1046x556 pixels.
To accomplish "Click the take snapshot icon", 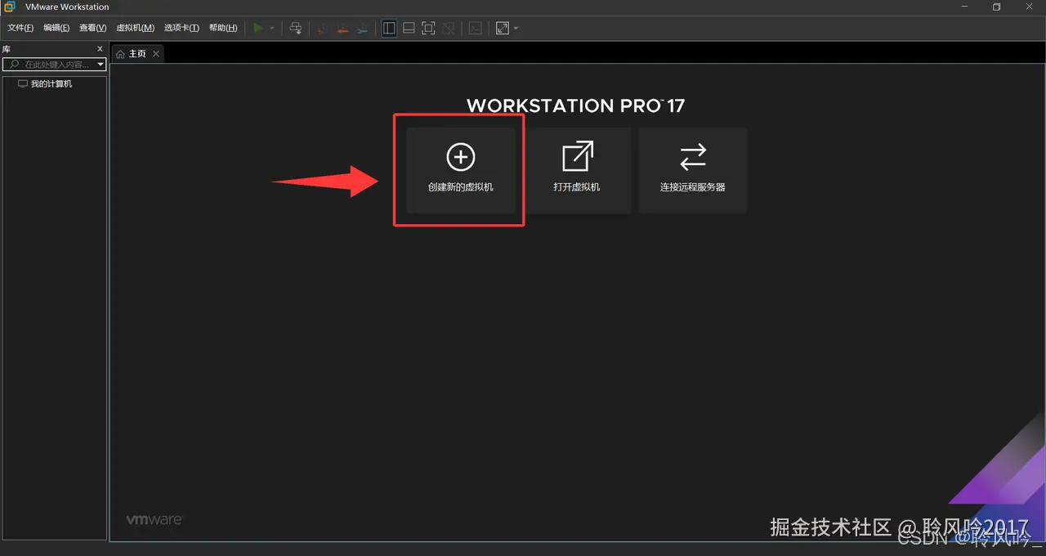I will coord(322,28).
